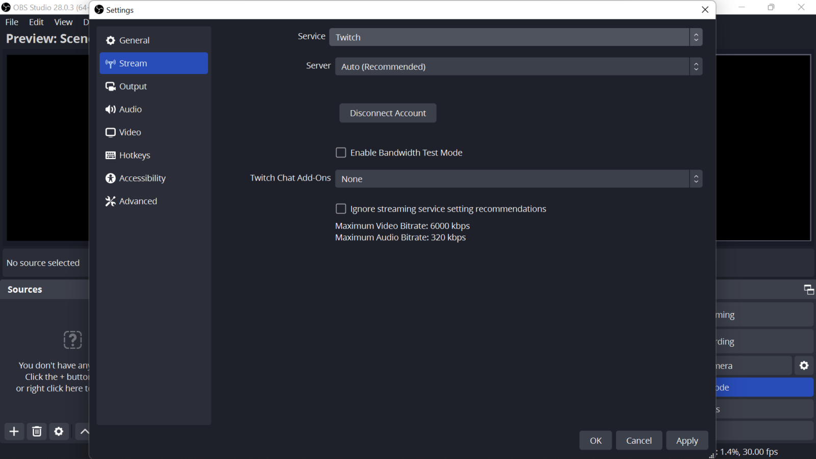The image size is (816, 459).
Task: Click the Maximum Video Bitrate text
Action: coord(402,226)
